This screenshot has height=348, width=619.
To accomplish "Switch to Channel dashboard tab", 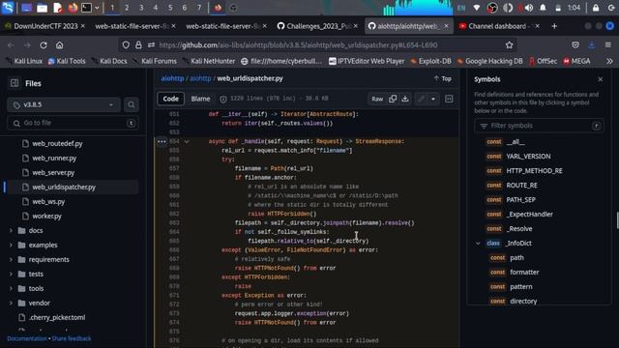I will [x=499, y=26].
